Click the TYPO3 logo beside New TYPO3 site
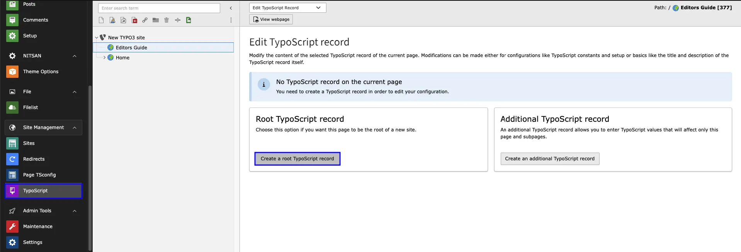The image size is (741, 252). (103, 37)
